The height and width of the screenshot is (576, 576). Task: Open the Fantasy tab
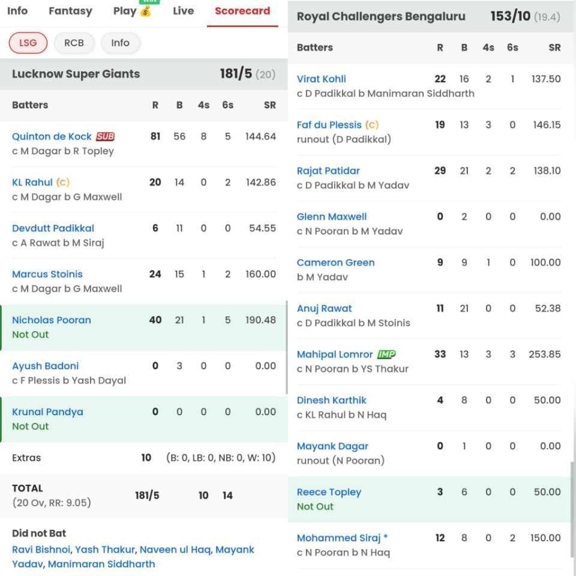click(70, 10)
